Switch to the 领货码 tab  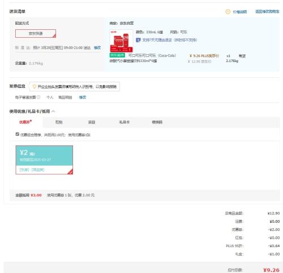[157, 122]
